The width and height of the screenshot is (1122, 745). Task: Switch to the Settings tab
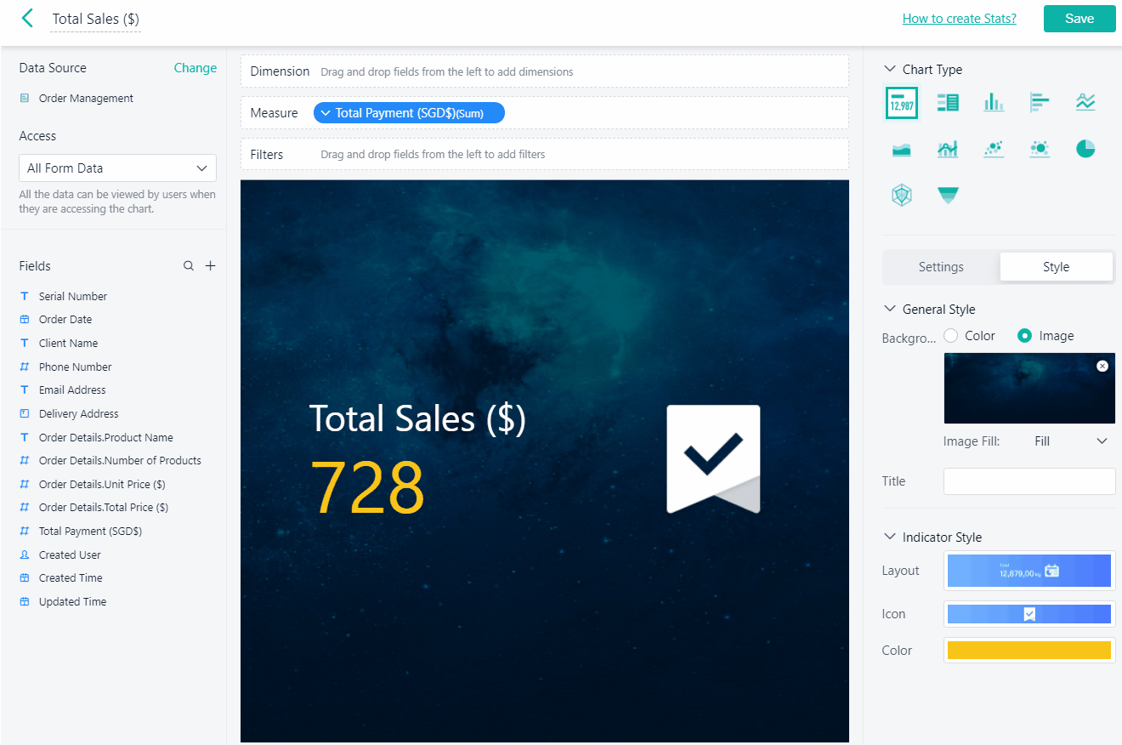click(941, 267)
